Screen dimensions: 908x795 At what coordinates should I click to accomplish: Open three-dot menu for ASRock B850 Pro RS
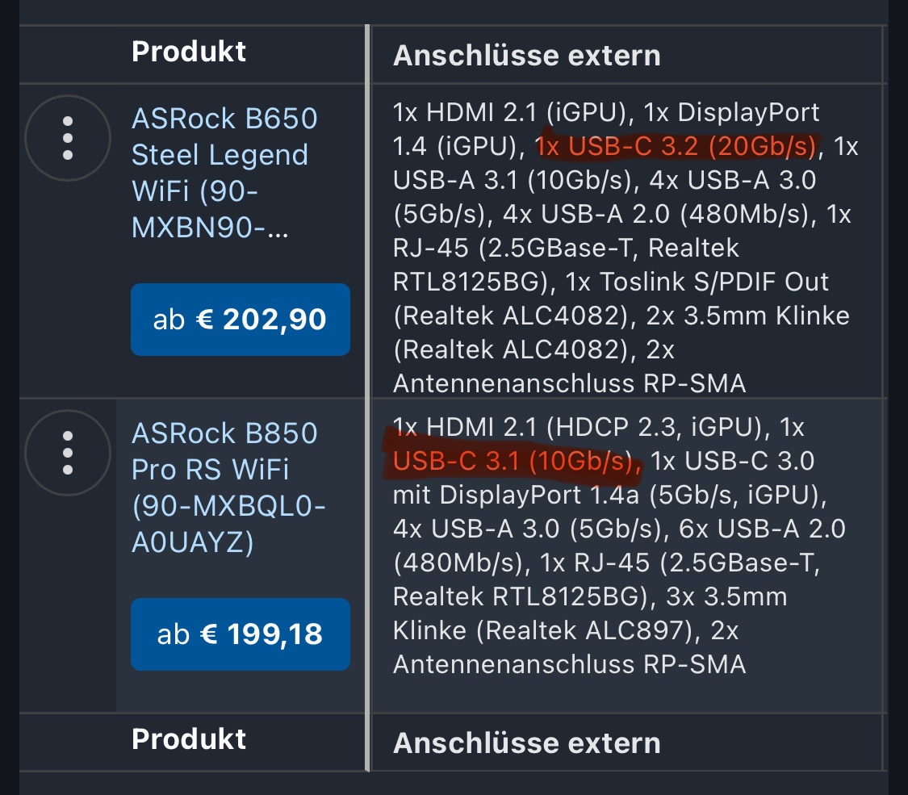[68, 453]
